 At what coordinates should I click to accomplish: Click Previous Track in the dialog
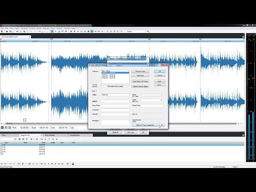[140, 71]
